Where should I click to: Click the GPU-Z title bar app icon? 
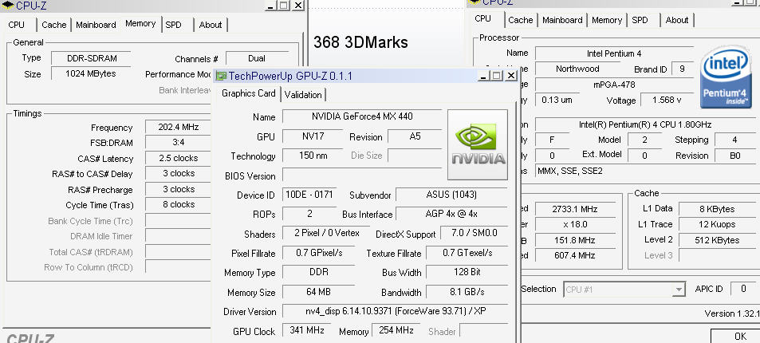pyautogui.click(x=221, y=76)
